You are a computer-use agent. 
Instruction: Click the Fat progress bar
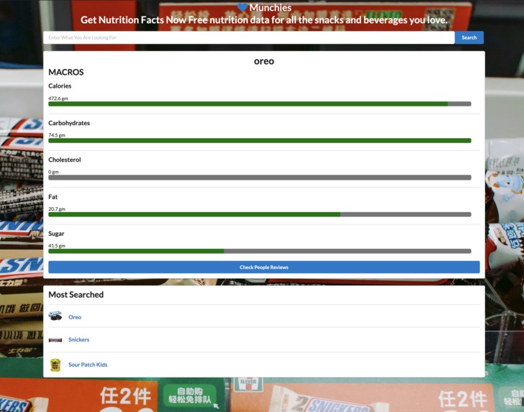[x=260, y=214]
